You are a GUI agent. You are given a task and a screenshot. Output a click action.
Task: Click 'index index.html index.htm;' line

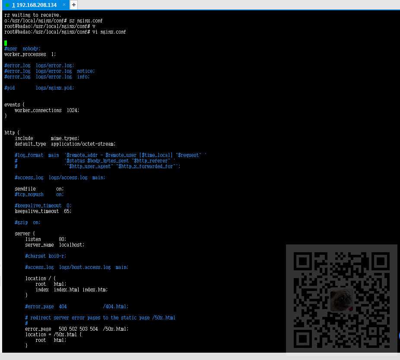pos(71,289)
